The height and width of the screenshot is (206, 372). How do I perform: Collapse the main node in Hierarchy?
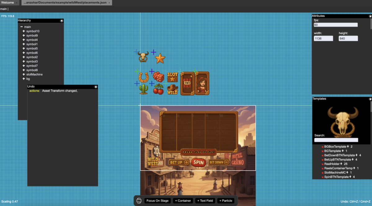pyautogui.click(x=21, y=27)
